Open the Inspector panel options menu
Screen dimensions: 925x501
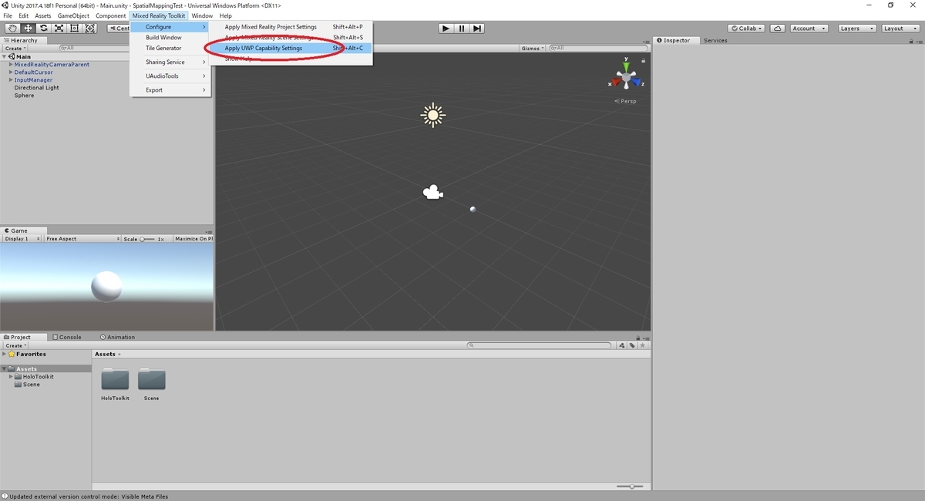point(919,41)
